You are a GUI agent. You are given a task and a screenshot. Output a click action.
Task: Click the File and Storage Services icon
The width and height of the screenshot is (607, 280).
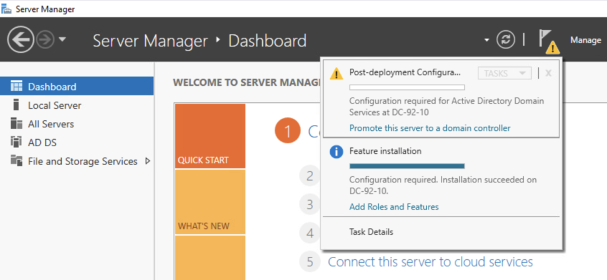pyautogui.click(x=17, y=161)
